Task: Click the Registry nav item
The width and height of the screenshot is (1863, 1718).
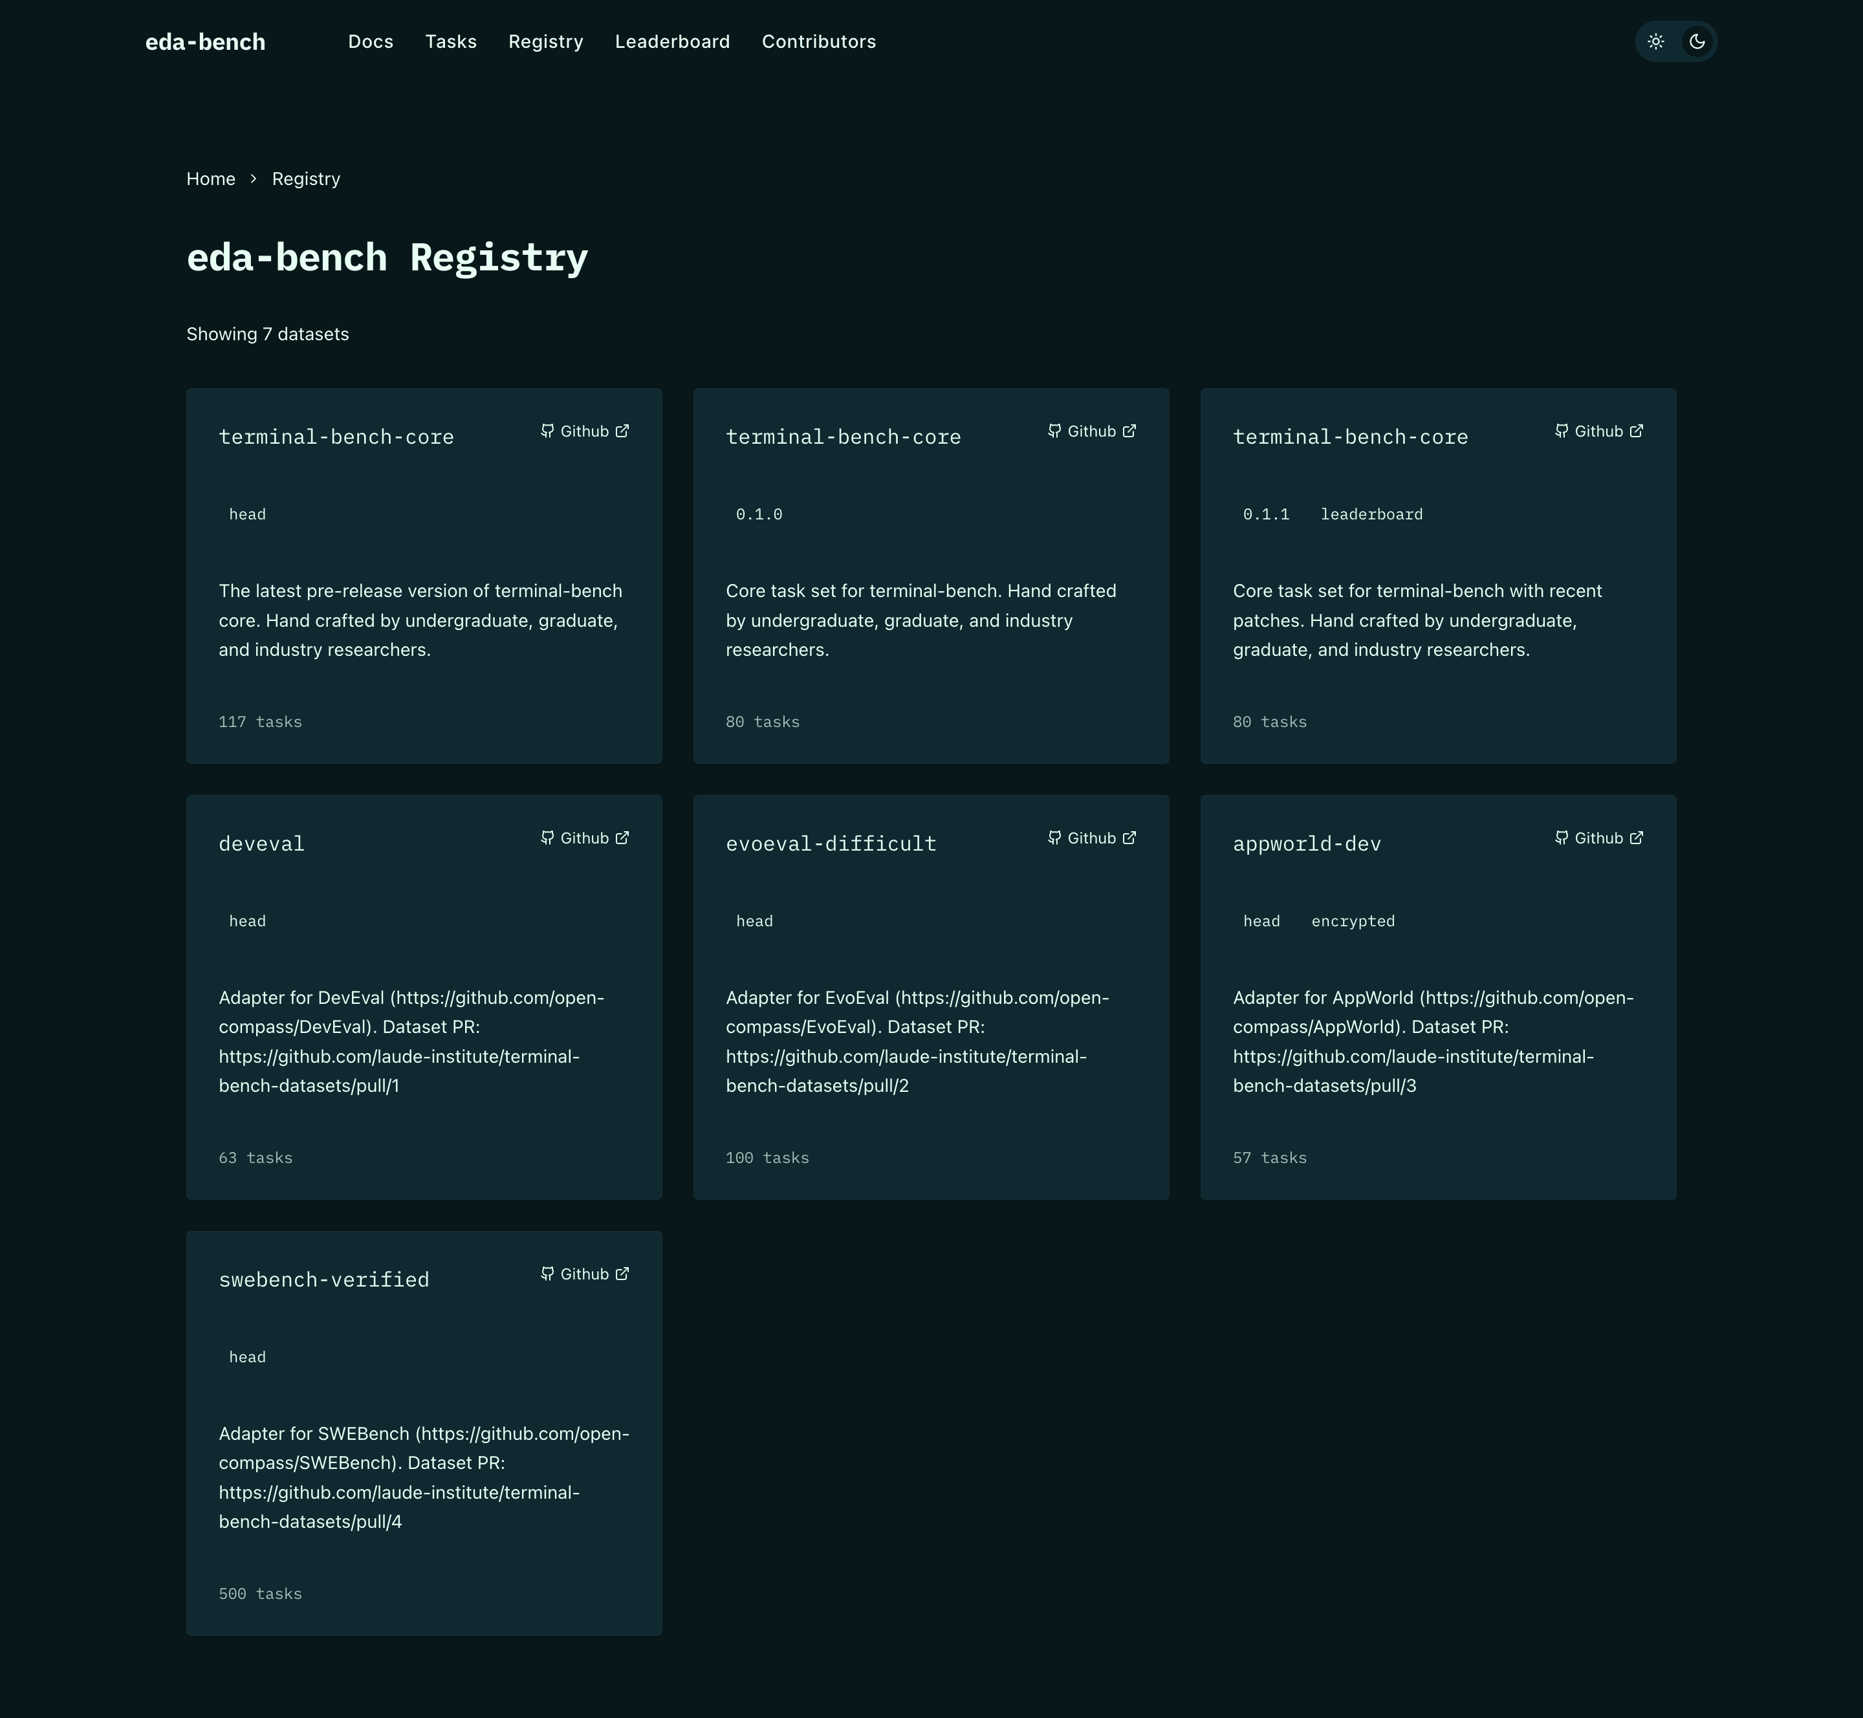Action: tap(546, 42)
